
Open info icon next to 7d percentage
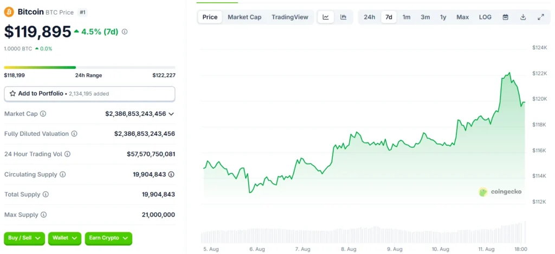coord(125,31)
